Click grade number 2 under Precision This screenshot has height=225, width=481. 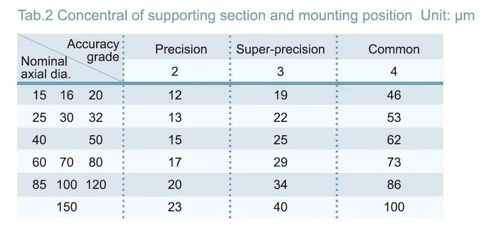click(175, 72)
